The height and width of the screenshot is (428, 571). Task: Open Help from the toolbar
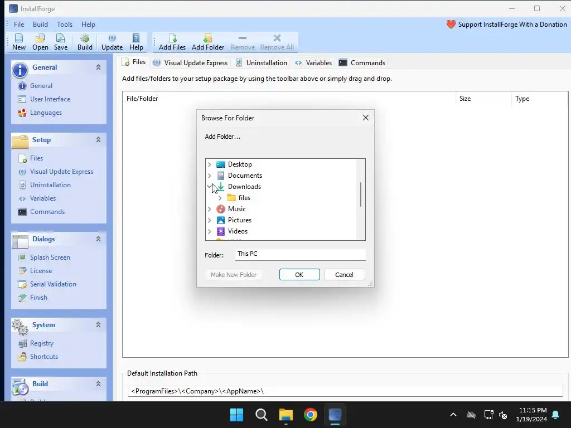point(136,42)
